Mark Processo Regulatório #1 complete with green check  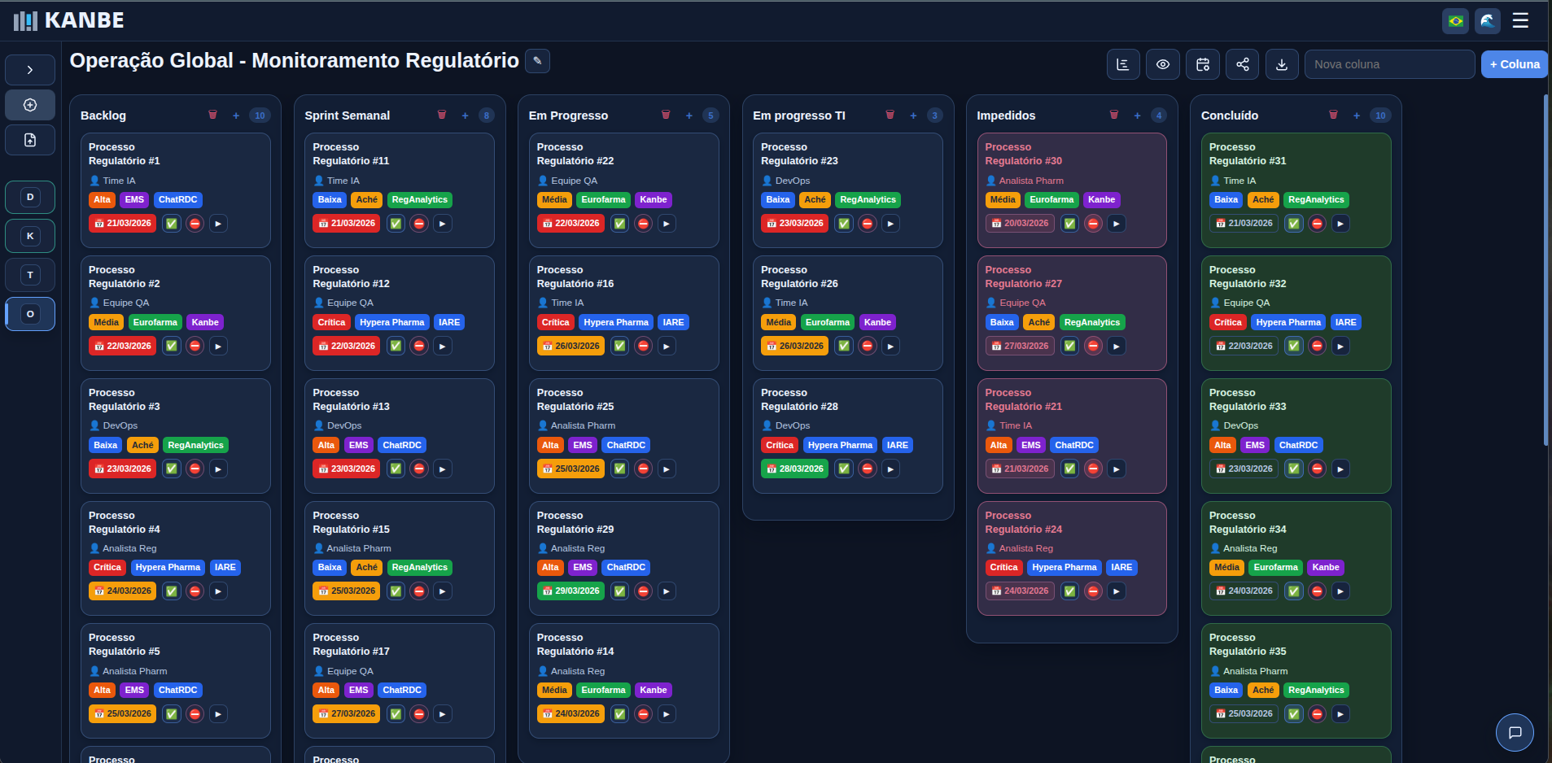172,223
